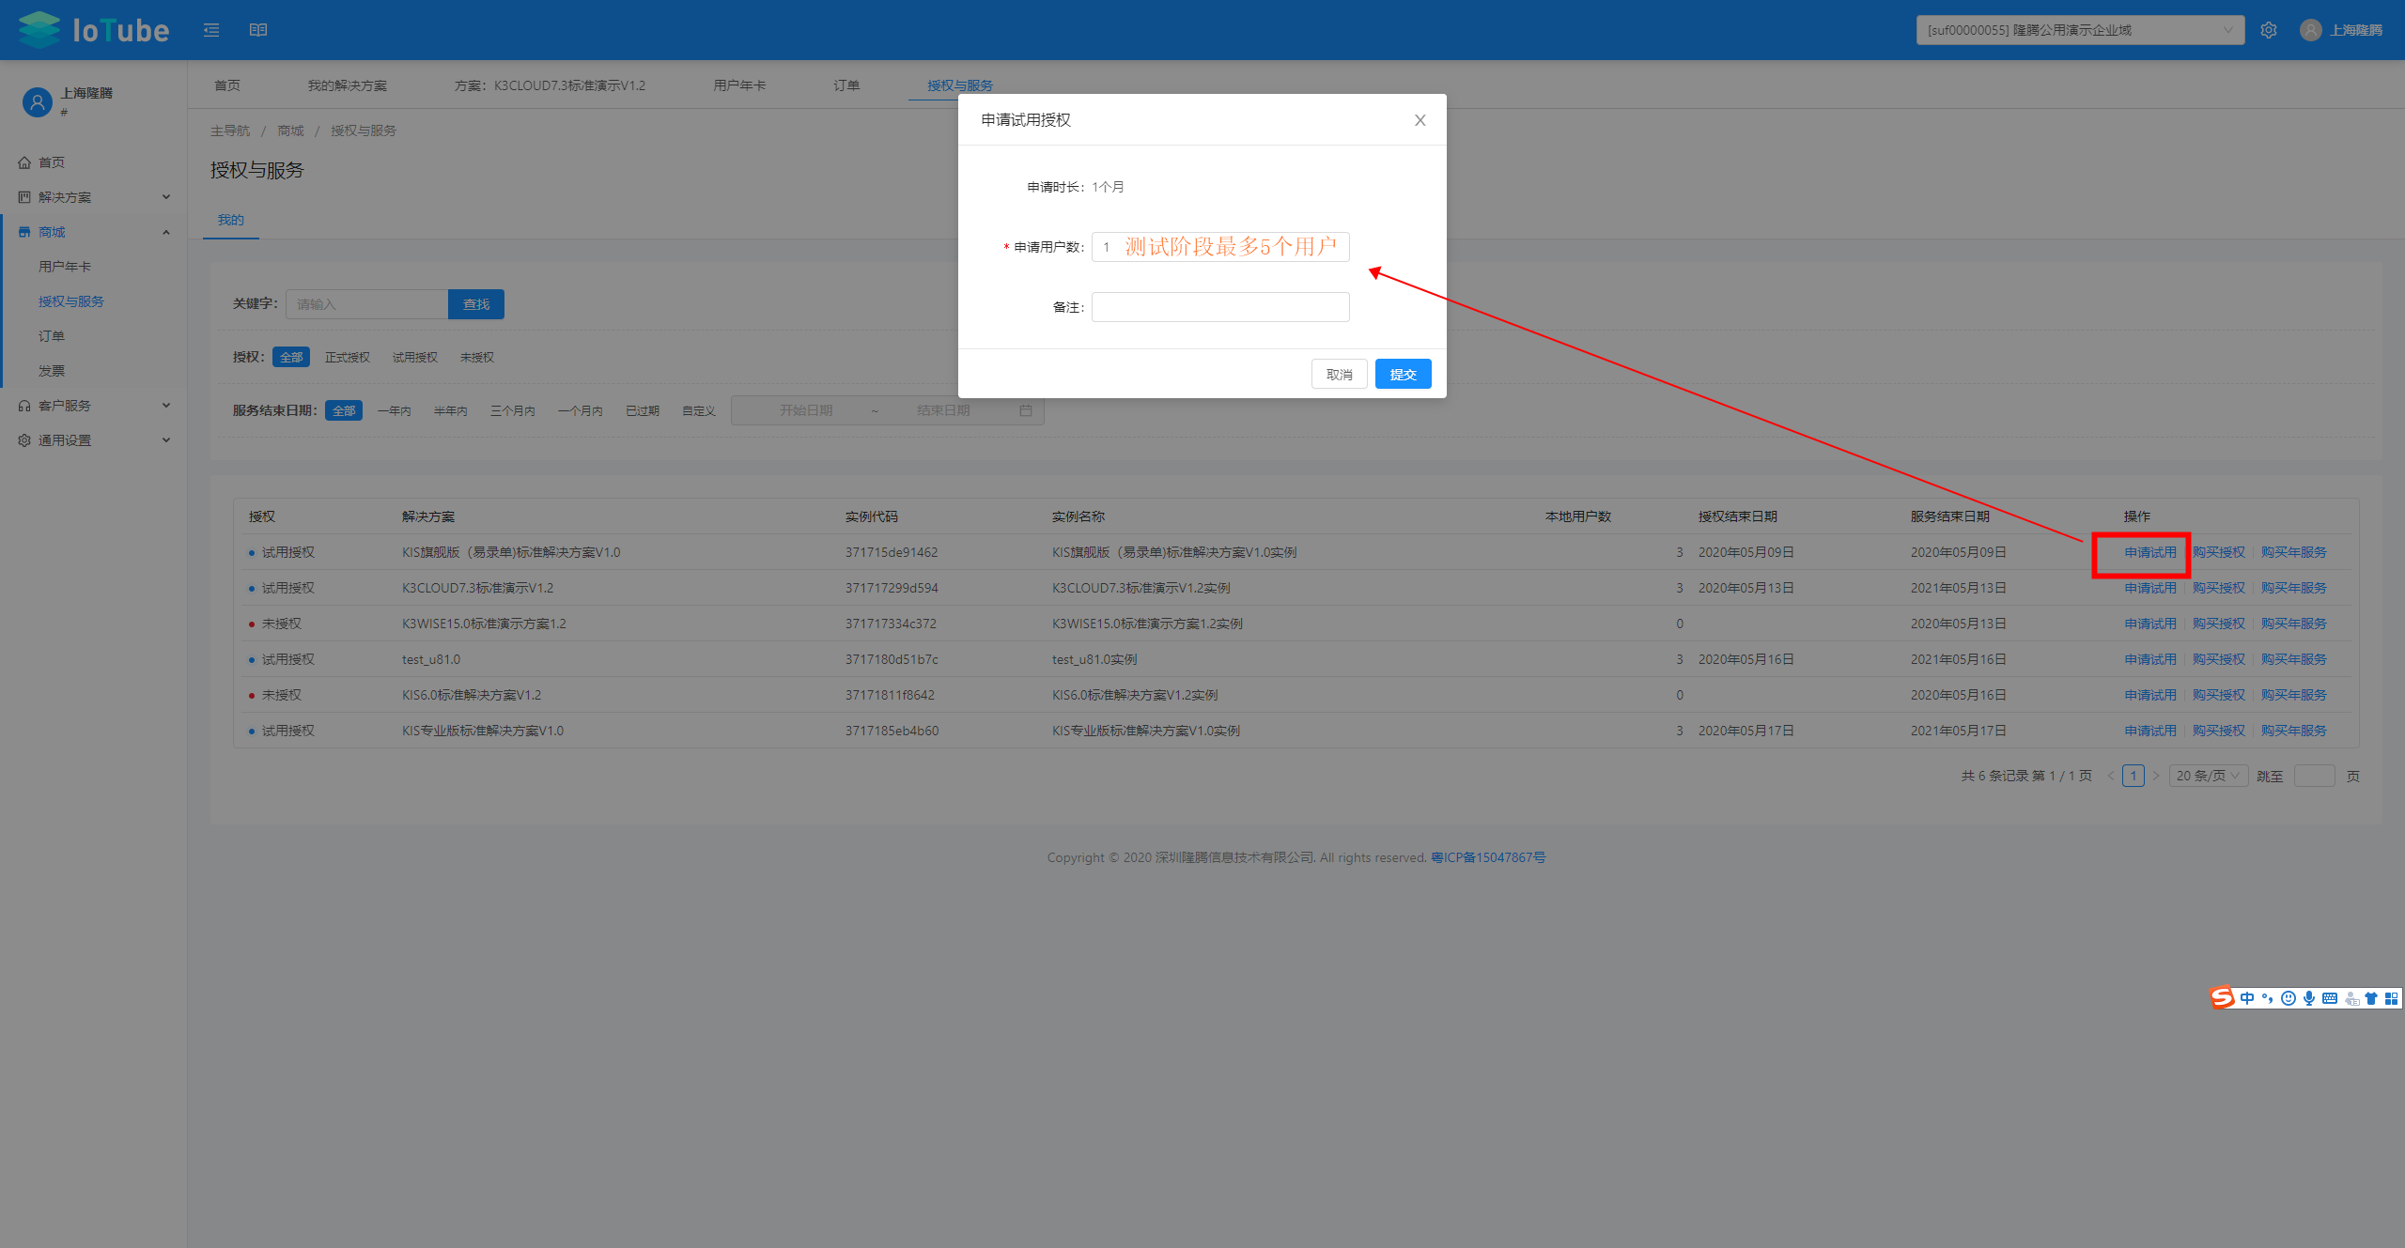
Task: Select 试用授权 authorization filter
Action: click(x=414, y=357)
